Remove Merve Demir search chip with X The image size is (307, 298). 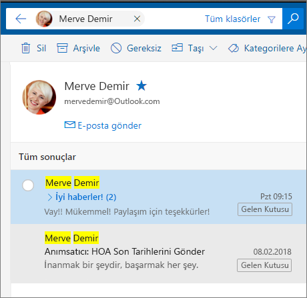[x=137, y=19]
